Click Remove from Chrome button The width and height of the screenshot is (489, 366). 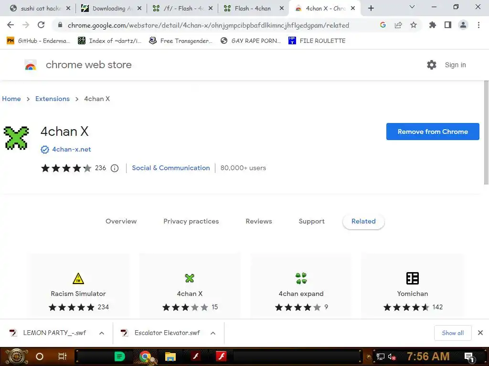click(x=433, y=132)
